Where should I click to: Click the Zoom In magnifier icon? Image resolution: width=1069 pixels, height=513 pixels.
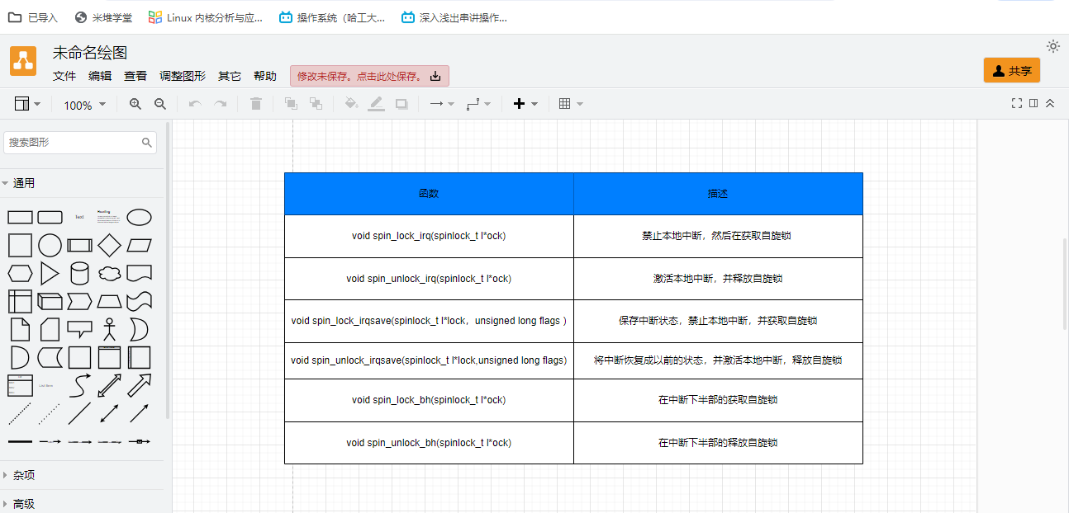[x=135, y=104]
